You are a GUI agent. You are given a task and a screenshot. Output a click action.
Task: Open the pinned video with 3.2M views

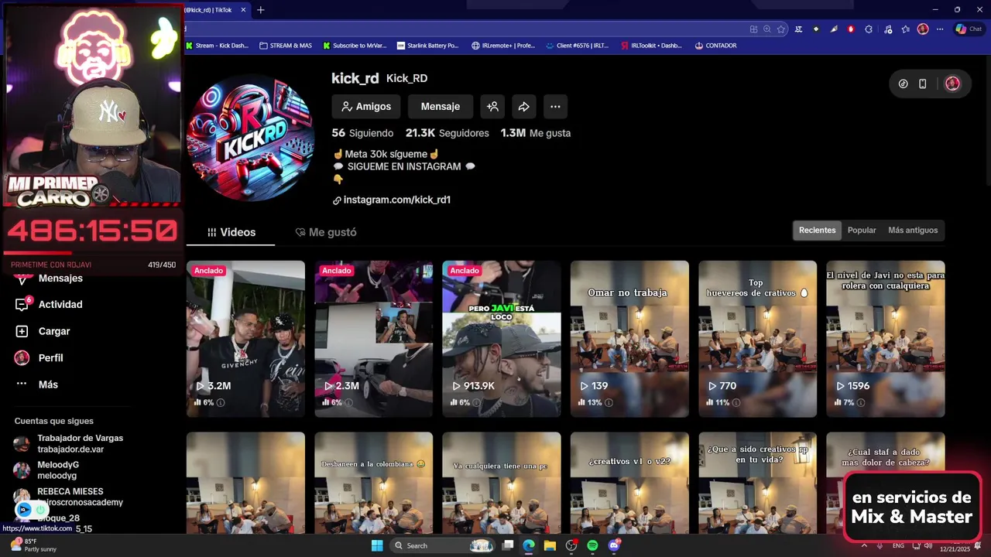(x=245, y=339)
